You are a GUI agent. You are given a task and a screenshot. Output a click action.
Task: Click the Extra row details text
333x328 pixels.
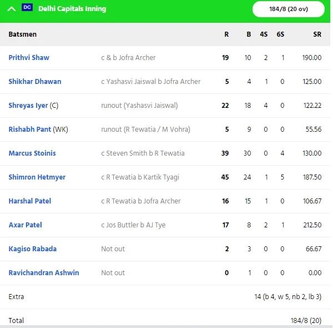click(x=287, y=296)
